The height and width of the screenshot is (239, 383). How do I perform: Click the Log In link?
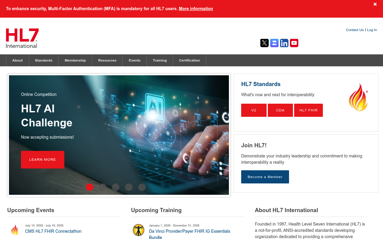[x=372, y=30]
